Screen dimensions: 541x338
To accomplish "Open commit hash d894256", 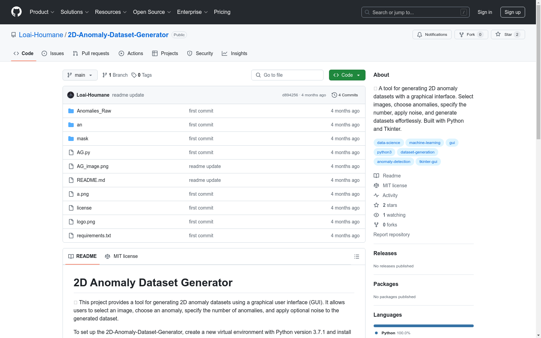I will tap(290, 95).
